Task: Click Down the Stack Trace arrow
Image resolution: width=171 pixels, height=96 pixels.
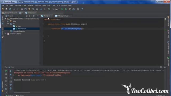Action: pyautogui.click(x=11, y=75)
